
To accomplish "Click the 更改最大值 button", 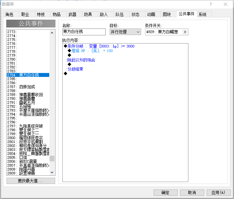I will click(x=31, y=181).
